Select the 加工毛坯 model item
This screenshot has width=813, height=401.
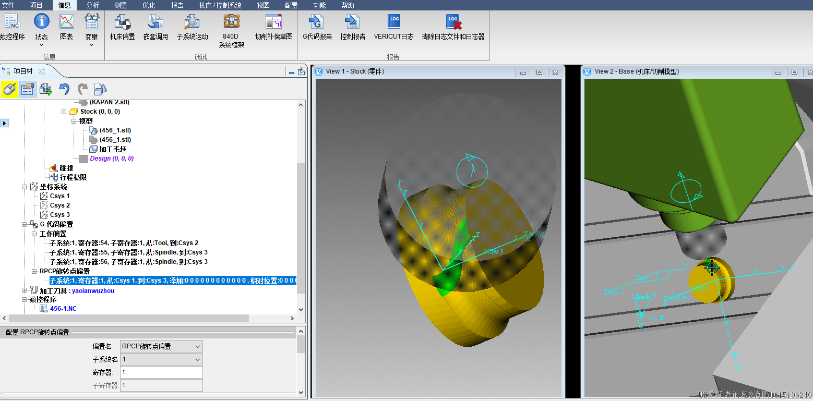point(113,149)
